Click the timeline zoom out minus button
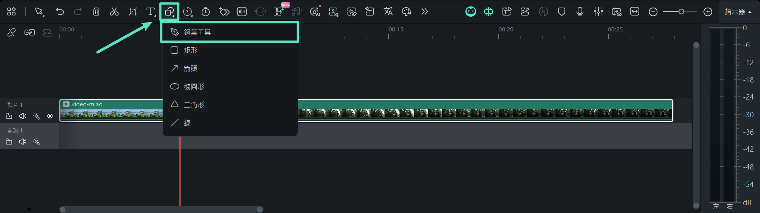 (x=653, y=12)
